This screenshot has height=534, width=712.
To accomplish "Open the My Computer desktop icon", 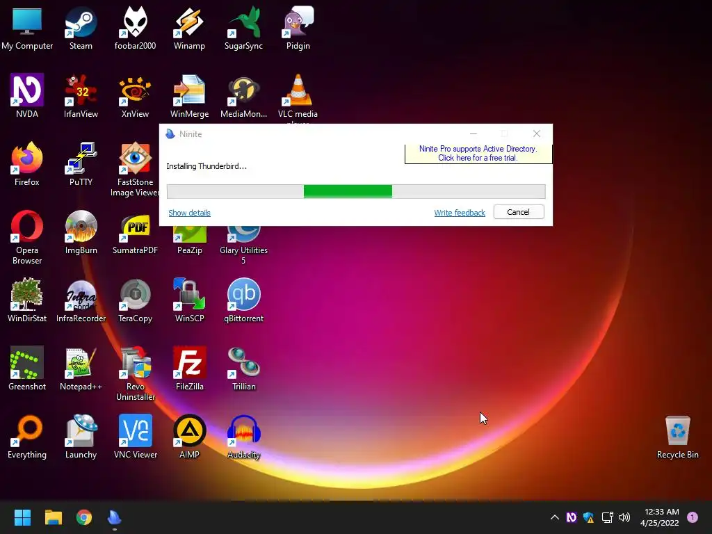I will pos(27,28).
